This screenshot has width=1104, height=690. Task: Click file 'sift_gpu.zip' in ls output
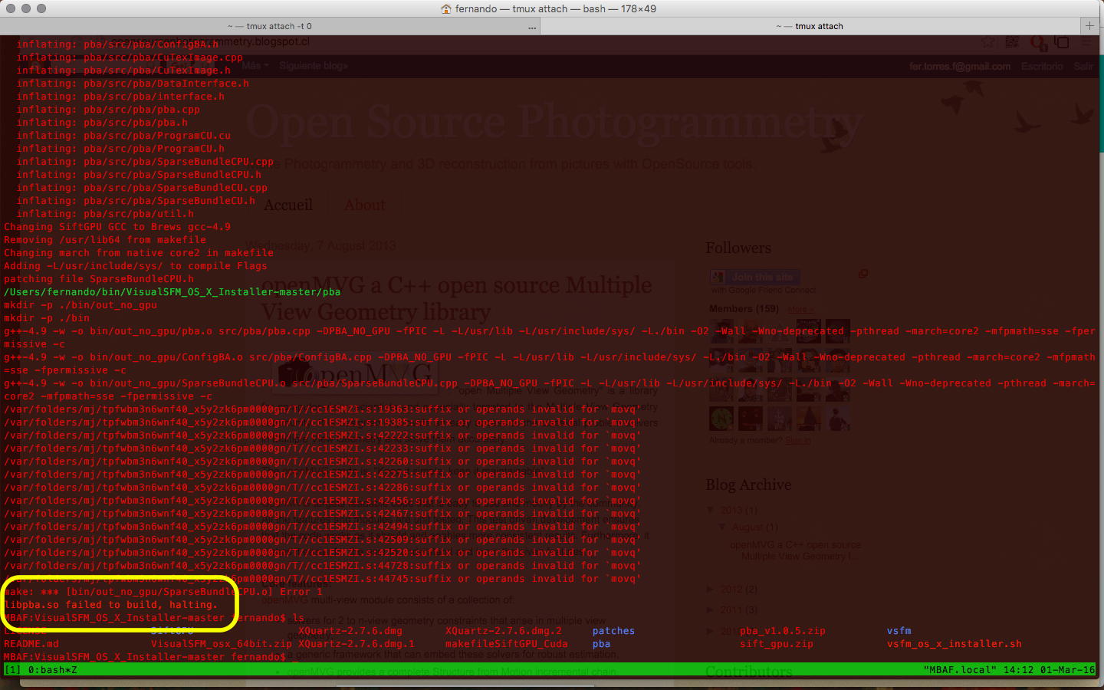[776, 644]
